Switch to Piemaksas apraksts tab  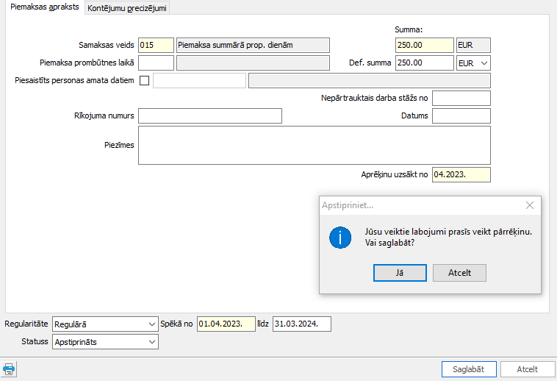pos(45,7)
